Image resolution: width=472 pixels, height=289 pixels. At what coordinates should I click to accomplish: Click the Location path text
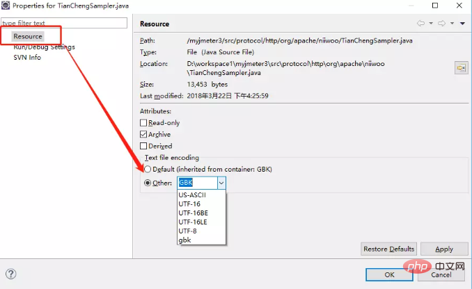pyautogui.click(x=285, y=68)
